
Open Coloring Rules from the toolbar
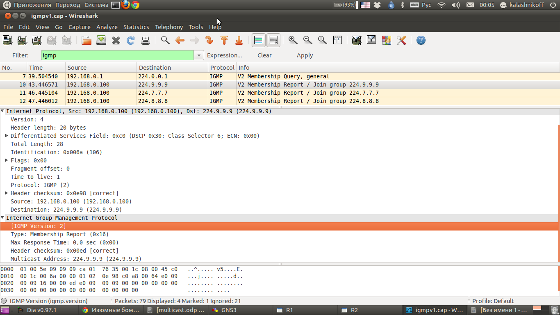[386, 40]
